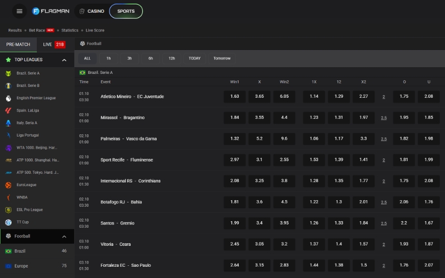Select the Live tab
Image resolution: width=445 pixels, height=278 pixels.
pos(54,44)
